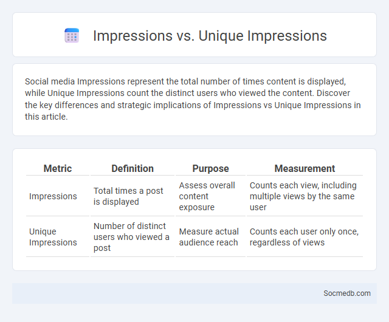This screenshot has height=322, width=389.
Task: Select the cell 'Counts each user only once'
Action: 305,237
